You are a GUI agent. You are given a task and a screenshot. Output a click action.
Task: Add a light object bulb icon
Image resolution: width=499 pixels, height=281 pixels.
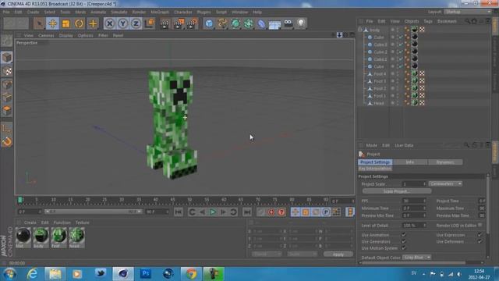click(301, 23)
